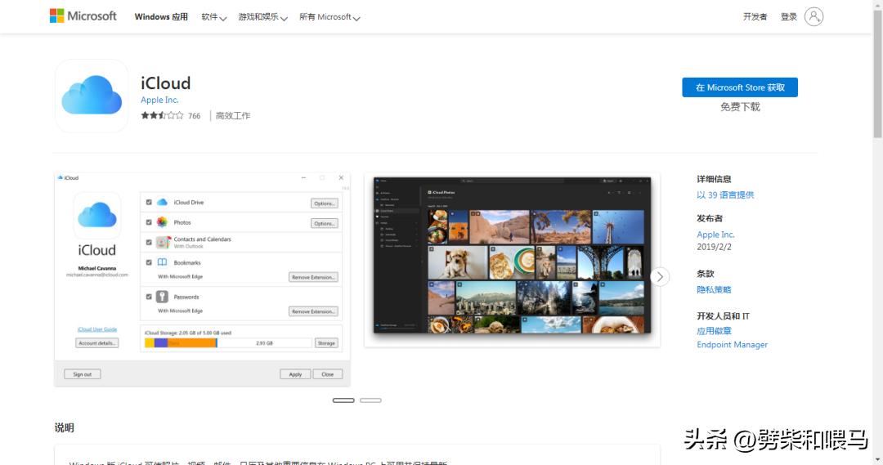Click the Storage button
The height and width of the screenshot is (465, 883).
pyautogui.click(x=326, y=343)
